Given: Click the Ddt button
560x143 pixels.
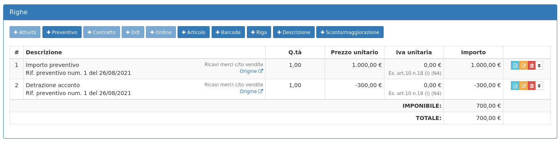Looking at the screenshot, I should pyautogui.click(x=133, y=32).
